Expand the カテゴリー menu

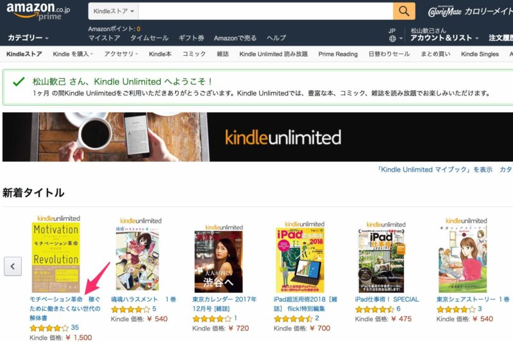coord(28,38)
